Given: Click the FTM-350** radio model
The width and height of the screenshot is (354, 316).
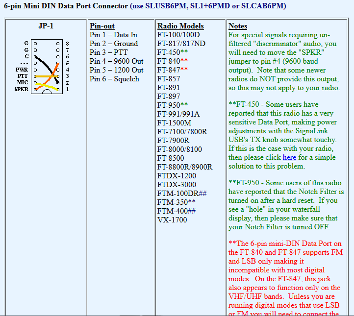Looking at the screenshot, I should coord(177,202).
